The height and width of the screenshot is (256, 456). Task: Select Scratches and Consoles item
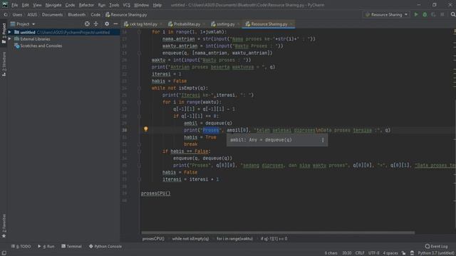coord(38,46)
